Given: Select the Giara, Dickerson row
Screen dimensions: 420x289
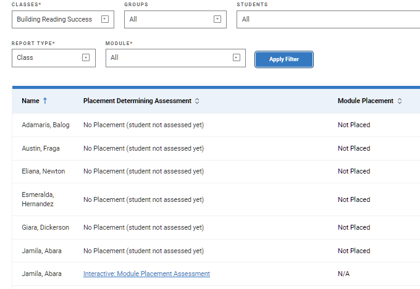Looking at the screenshot, I should coord(216,227).
